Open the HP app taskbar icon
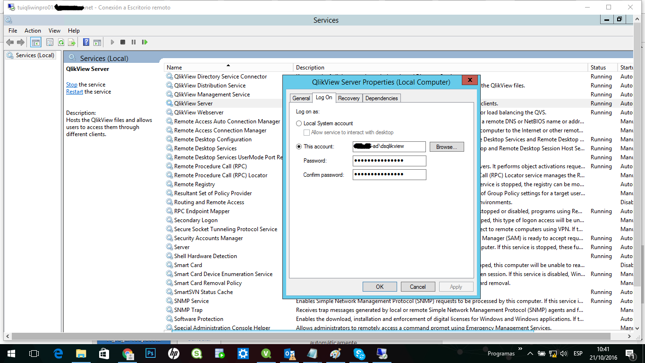645x363 pixels. click(x=174, y=354)
